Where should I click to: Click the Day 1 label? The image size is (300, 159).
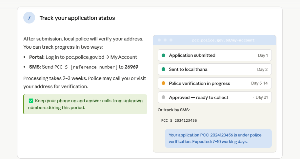263,56
